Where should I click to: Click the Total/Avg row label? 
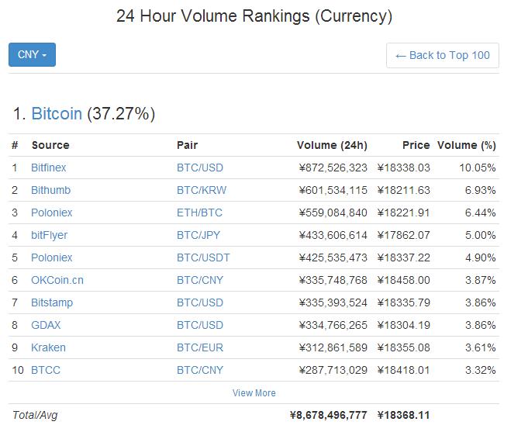click(35, 415)
